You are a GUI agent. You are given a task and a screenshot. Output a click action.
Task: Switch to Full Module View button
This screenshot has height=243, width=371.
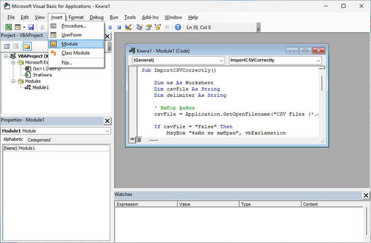tap(138, 140)
